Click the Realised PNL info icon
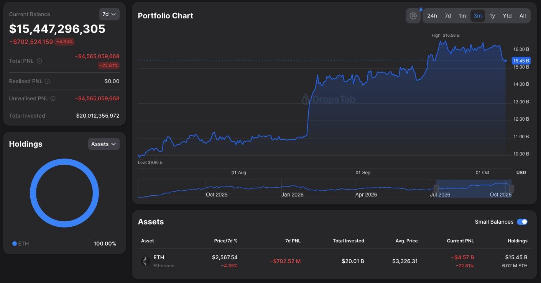 47,81
